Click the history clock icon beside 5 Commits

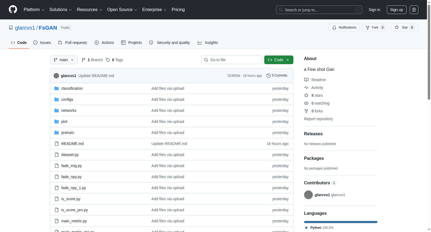click(x=268, y=76)
